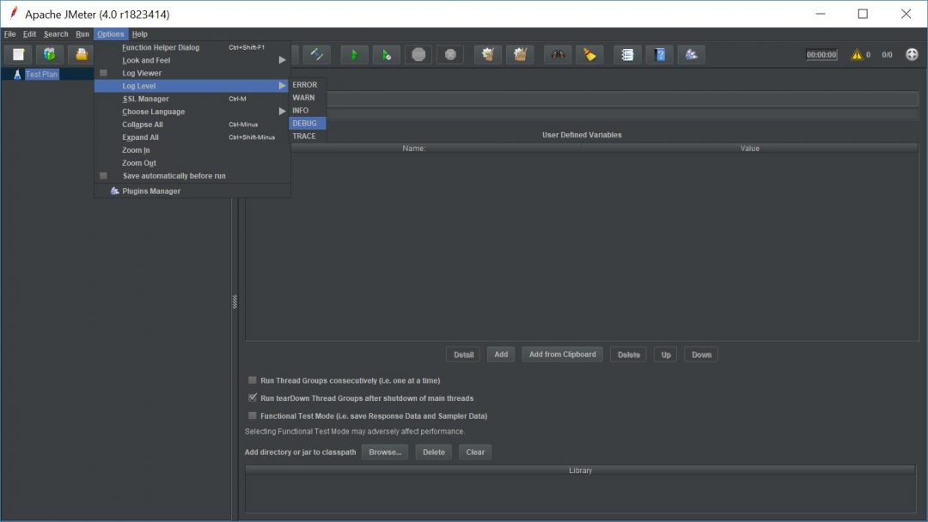
Task: Click the broom Reset Search icon
Action: pyautogui.click(x=589, y=55)
